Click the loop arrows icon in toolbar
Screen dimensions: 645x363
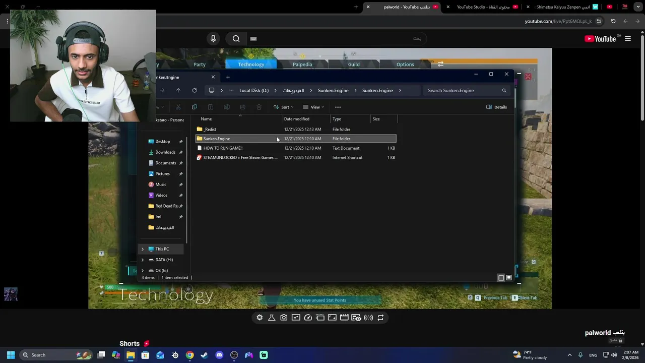click(x=380, y=318)
